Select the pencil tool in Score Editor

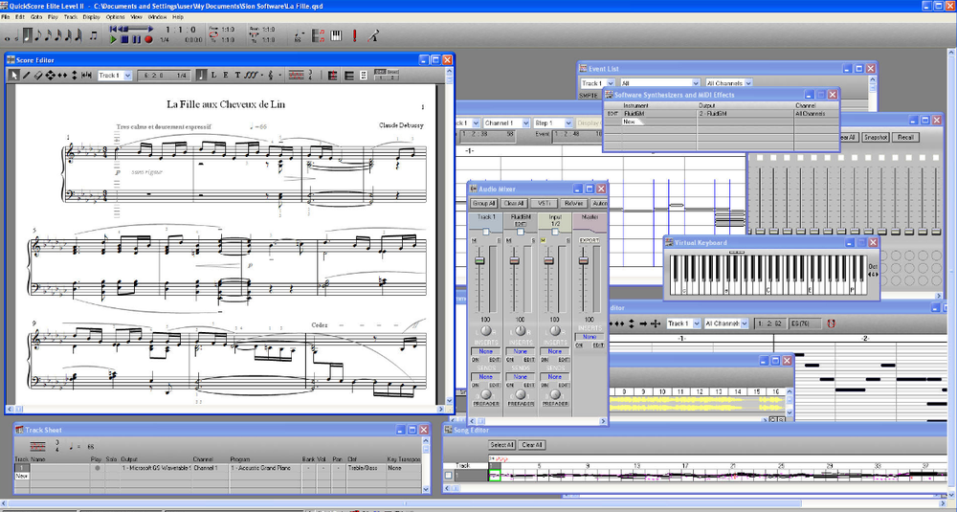pyautogui.click(x=26, y=75)
